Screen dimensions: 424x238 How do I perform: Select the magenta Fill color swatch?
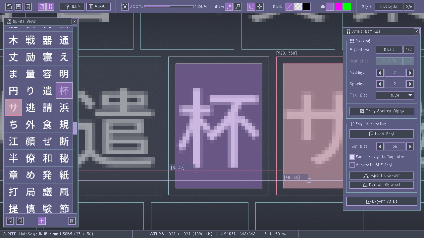tap(339, 7)
